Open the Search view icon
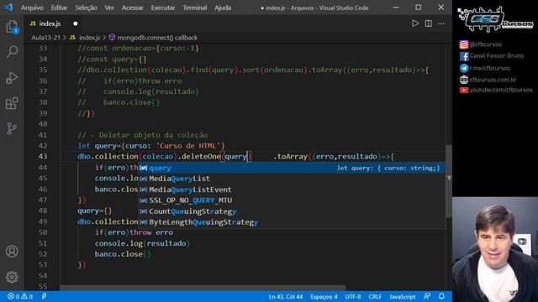Image resolution: width=538 pixels, height=302 pixels. tap(12, 52)
